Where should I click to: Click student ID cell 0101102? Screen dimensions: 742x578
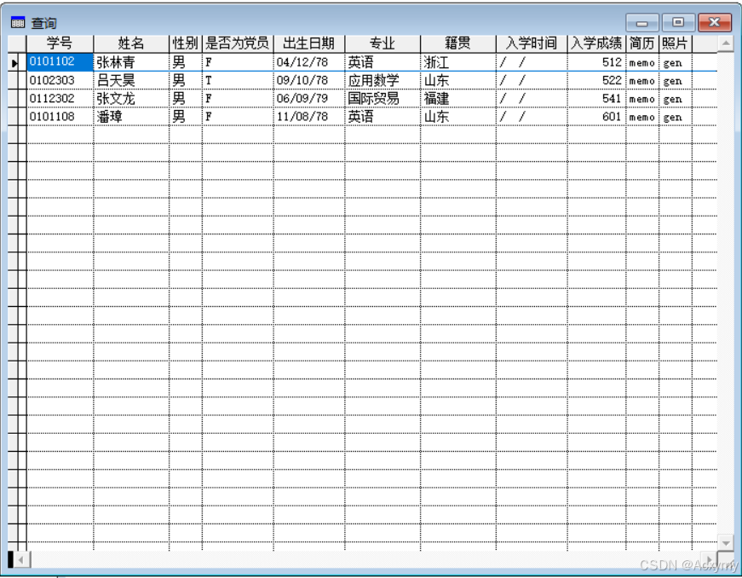pyautogui.click(x=60, y=62)
